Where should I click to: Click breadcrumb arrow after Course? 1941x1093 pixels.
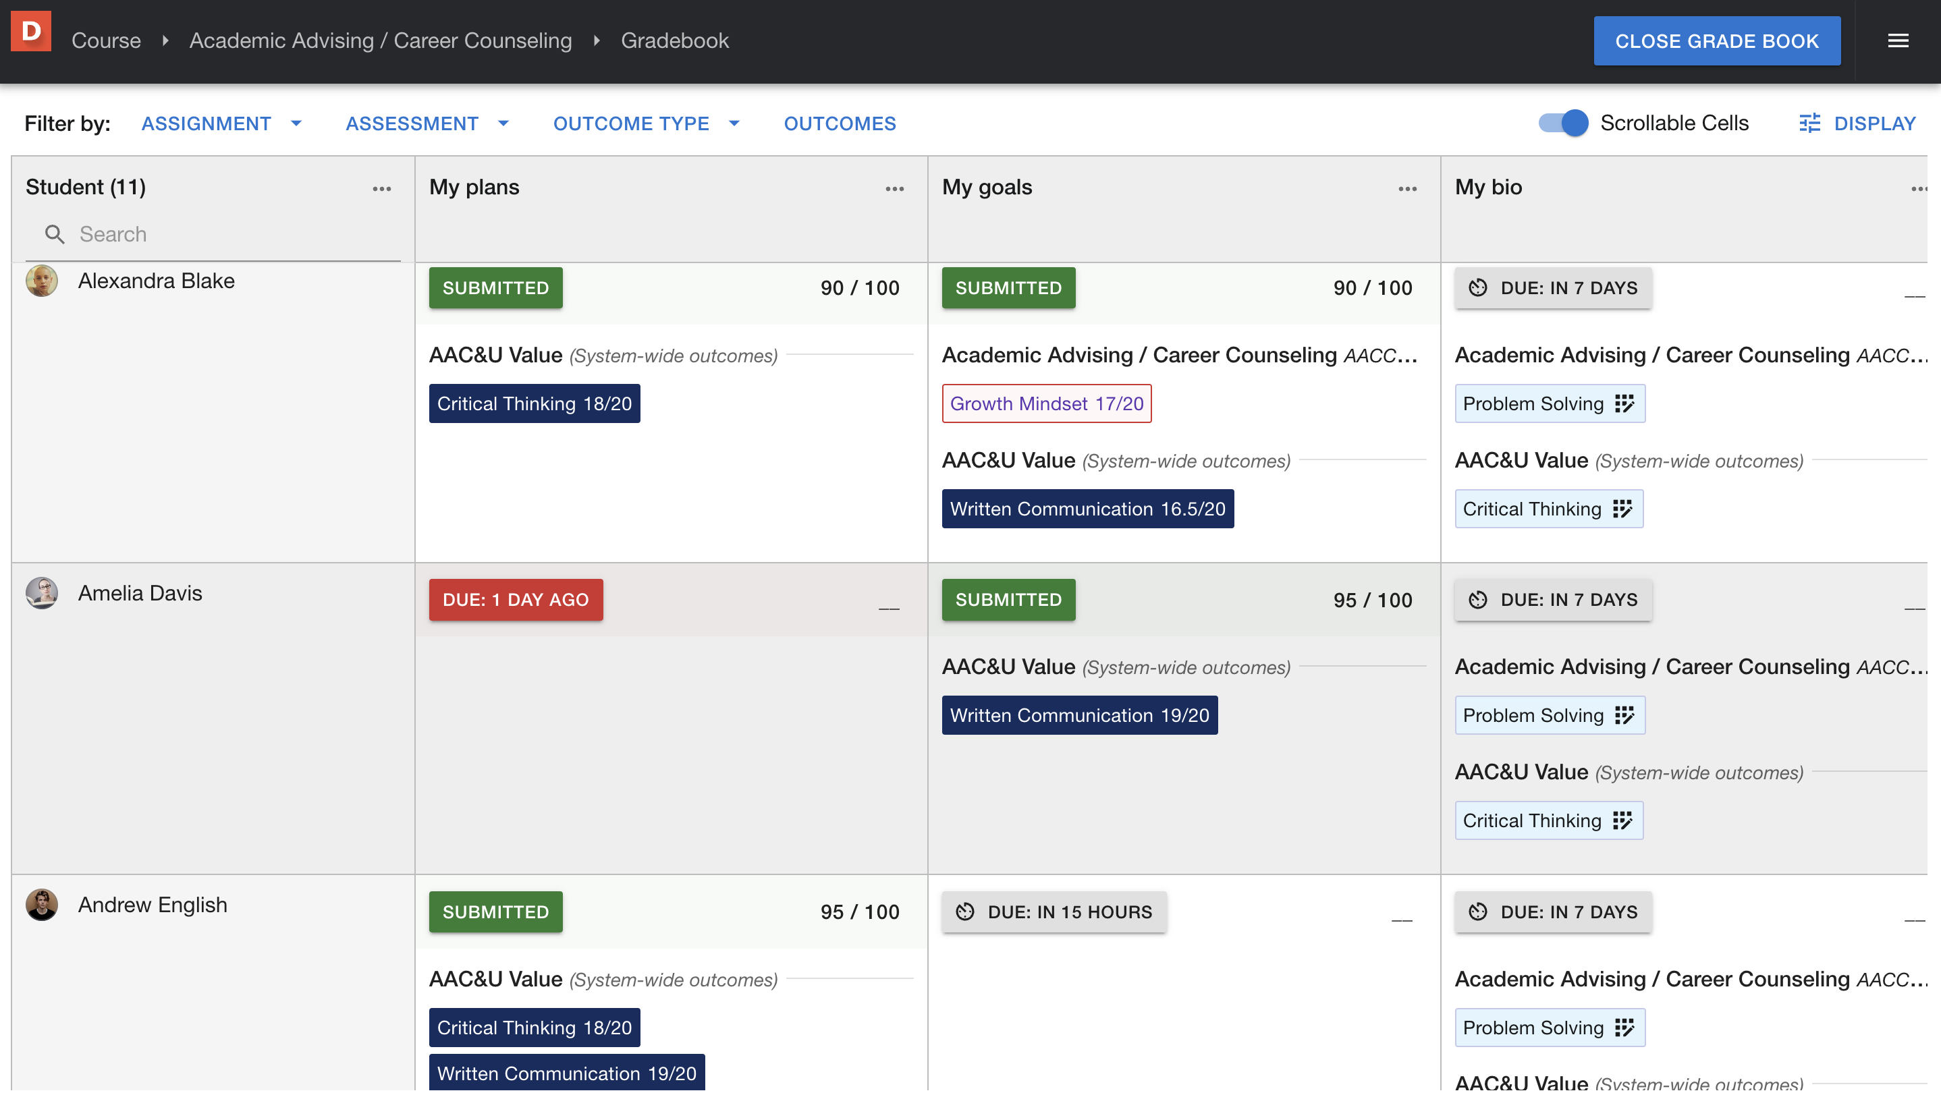(x=165, y=40)
